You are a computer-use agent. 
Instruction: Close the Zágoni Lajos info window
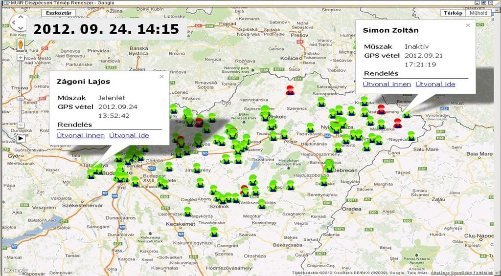pyautogui.click(x=161, y=77)
